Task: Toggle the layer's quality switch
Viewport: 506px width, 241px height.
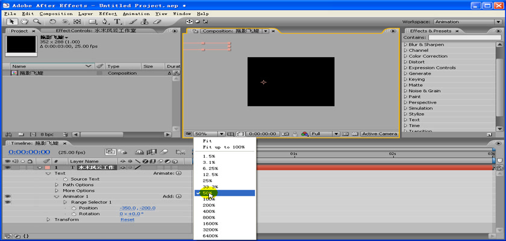Action: (x=138, y=167)
